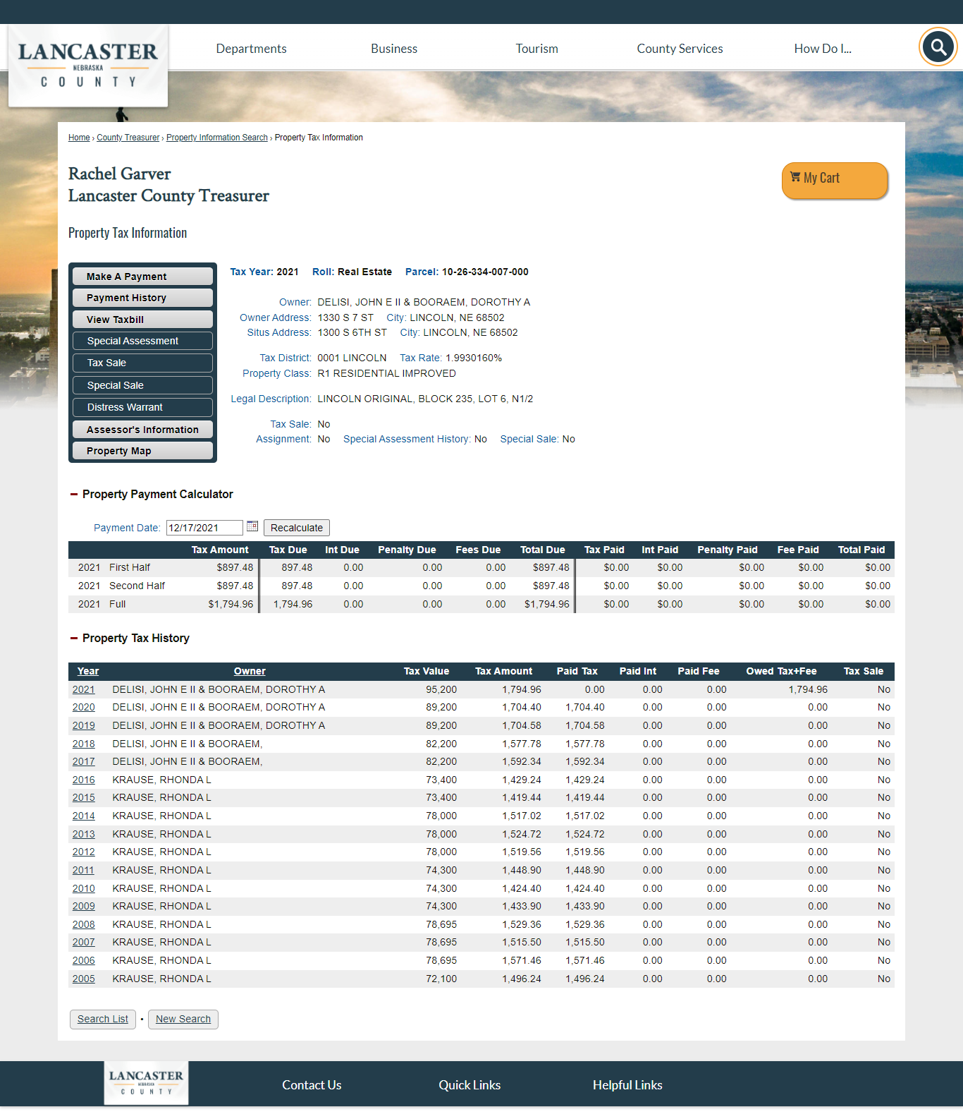Open the site search magnifier icon
Image resolution: width=963 pixels, height=1119 pixels.
(x=938, y=47)
